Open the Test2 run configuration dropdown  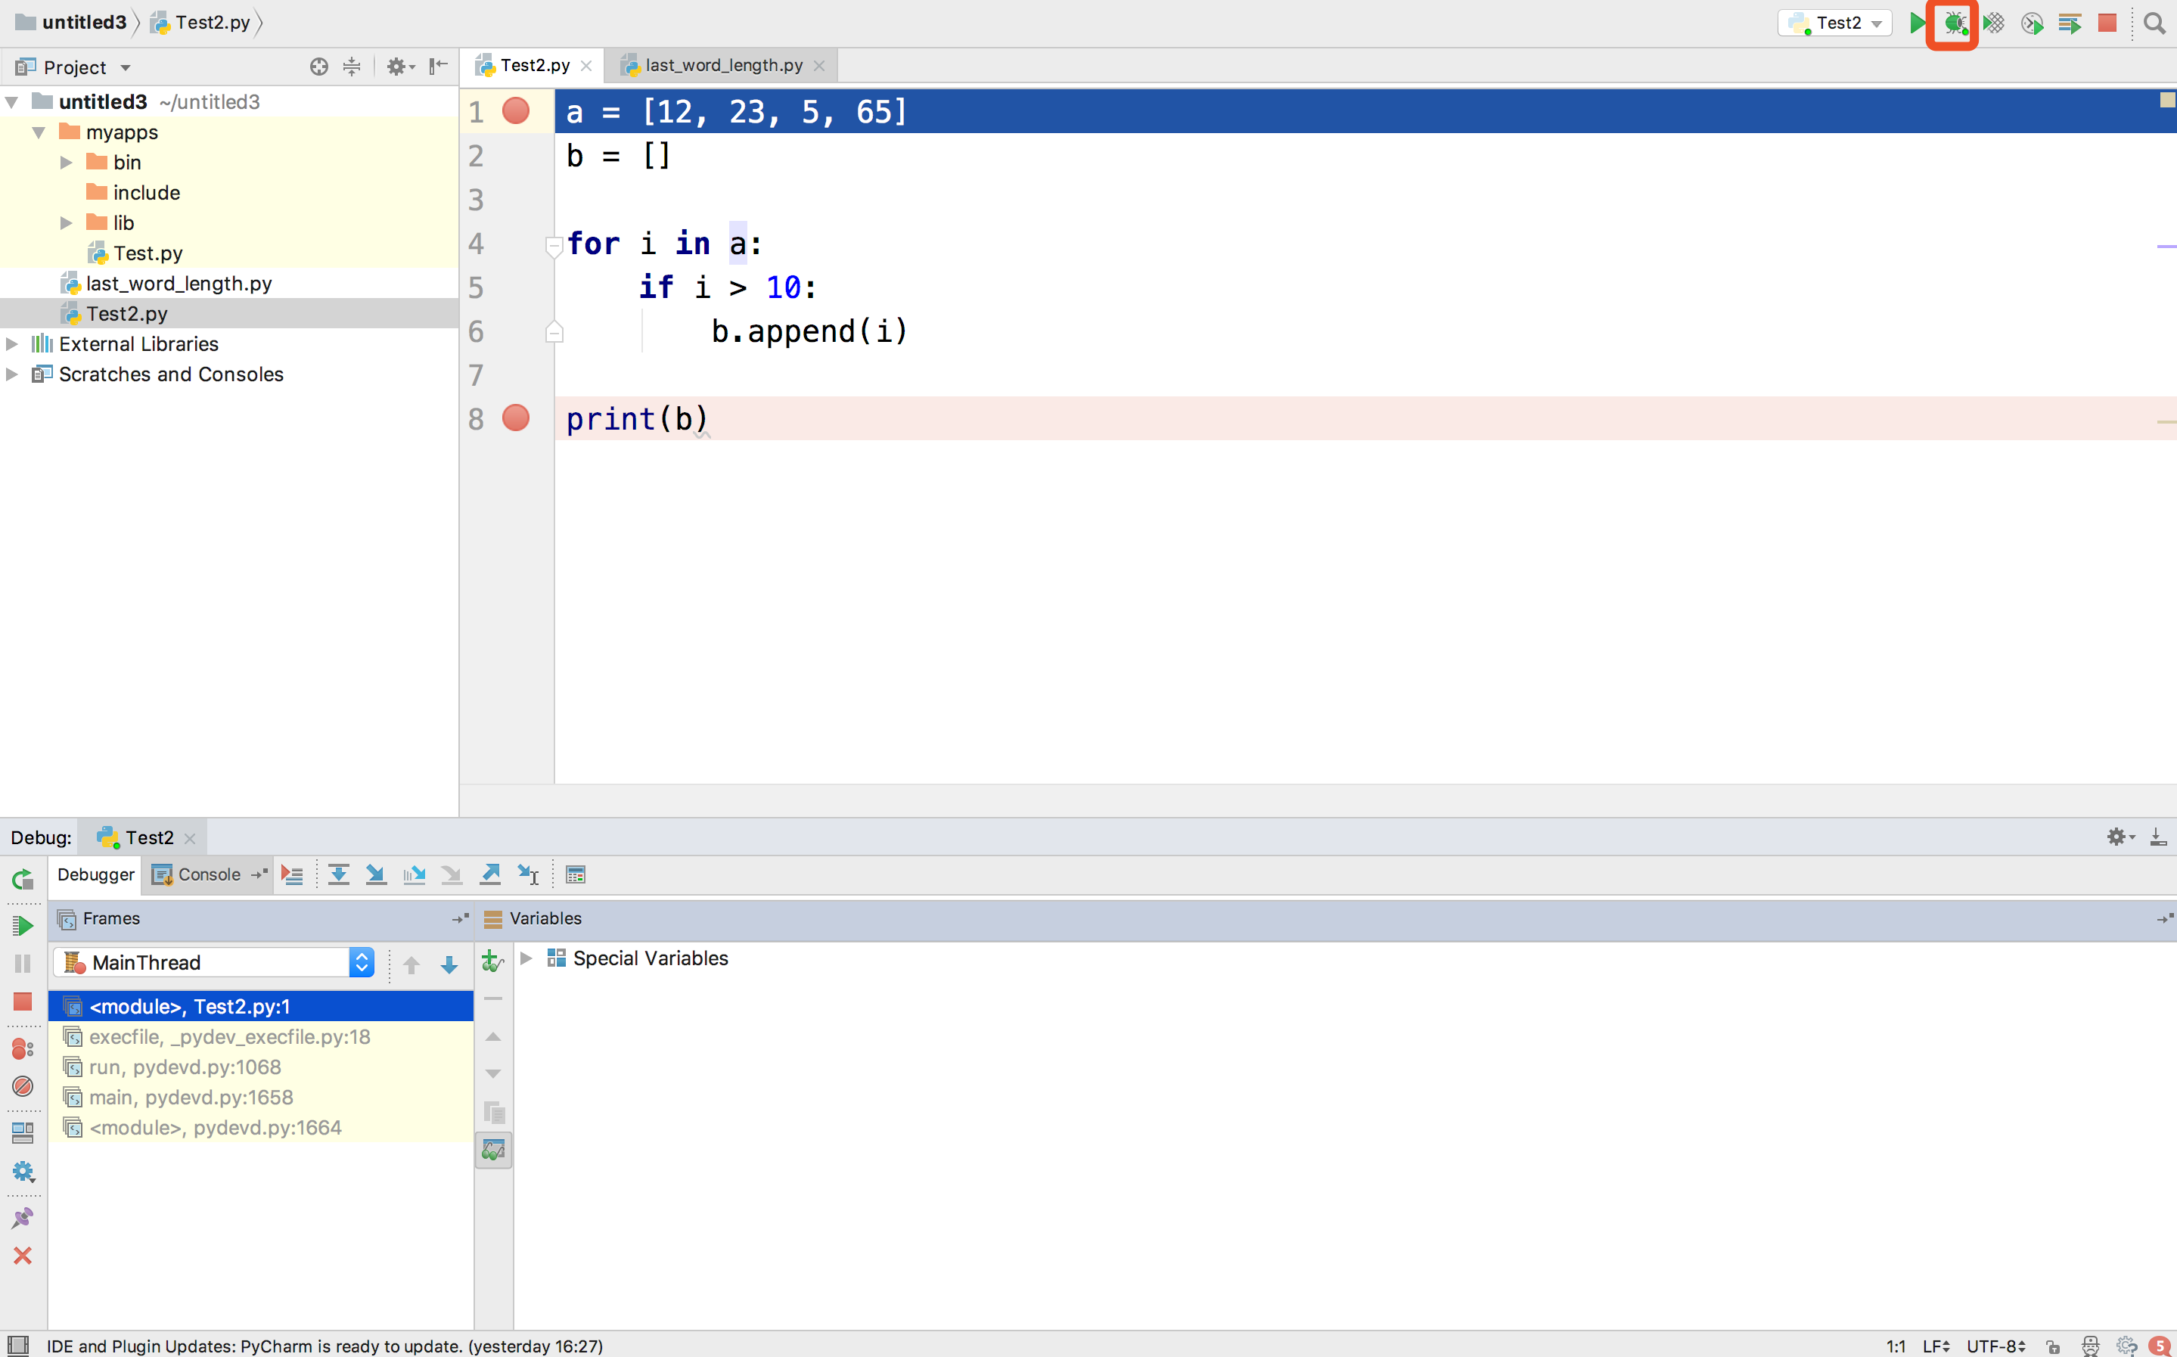(1835, 23)
